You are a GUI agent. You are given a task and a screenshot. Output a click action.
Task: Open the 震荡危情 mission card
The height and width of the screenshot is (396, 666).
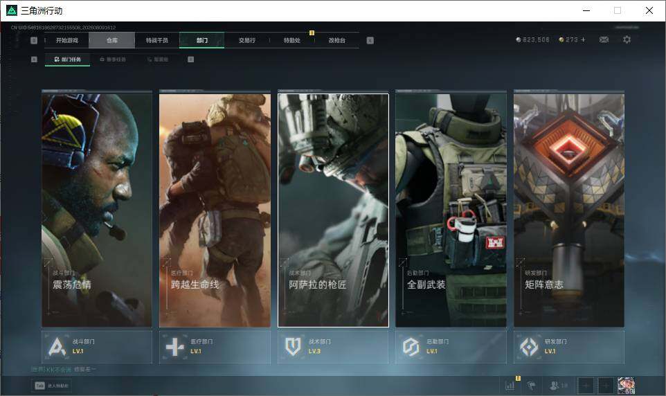click(97, 210)
